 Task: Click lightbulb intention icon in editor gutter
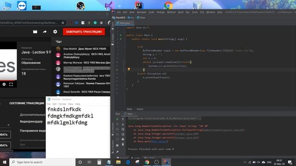pyautogui.click(x=129, y=69)
